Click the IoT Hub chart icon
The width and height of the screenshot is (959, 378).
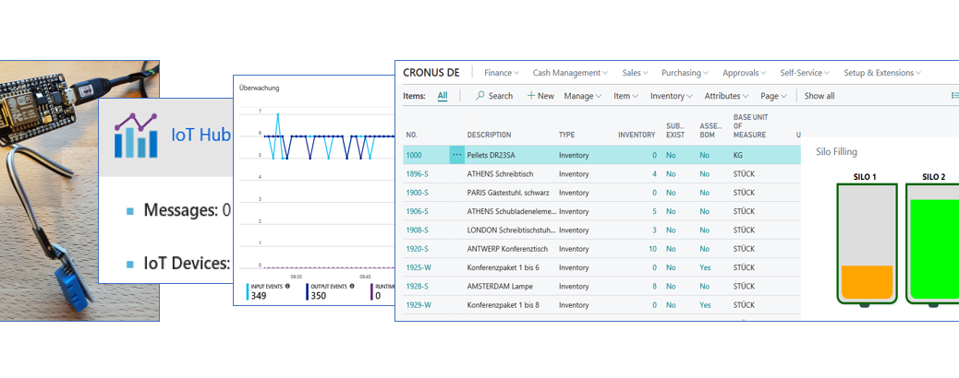[136, 135]
